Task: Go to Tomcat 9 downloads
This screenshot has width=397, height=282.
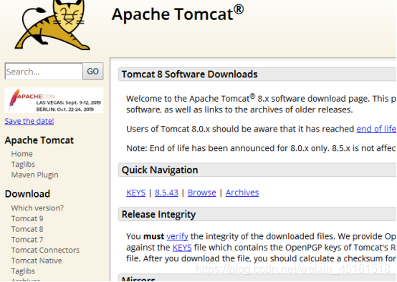Action: (27, 218)
